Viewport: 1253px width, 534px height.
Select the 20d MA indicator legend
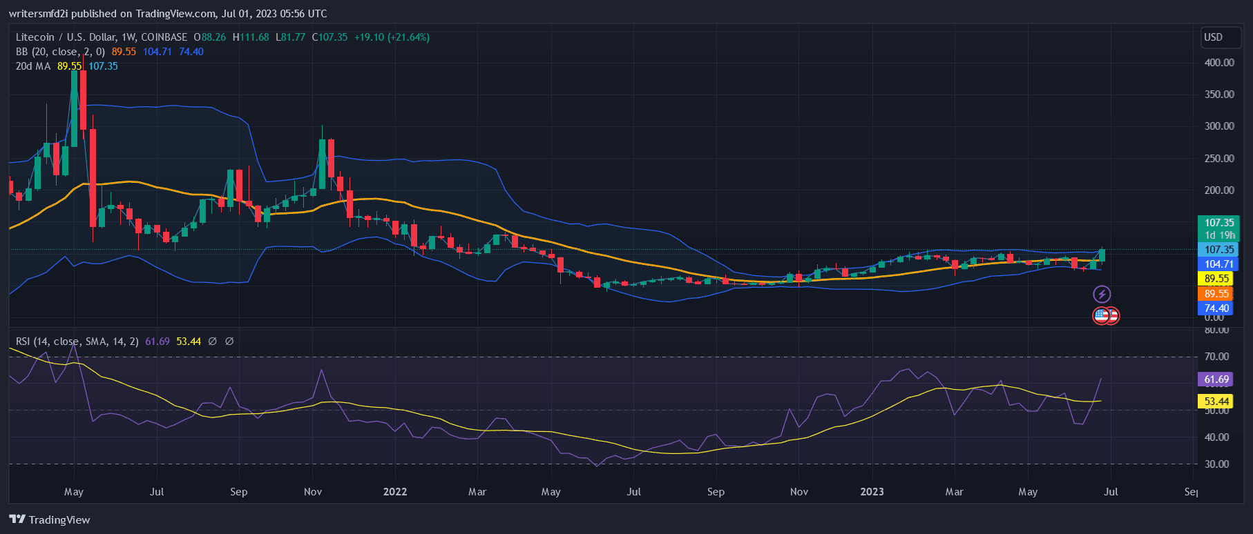click(33, 66)
